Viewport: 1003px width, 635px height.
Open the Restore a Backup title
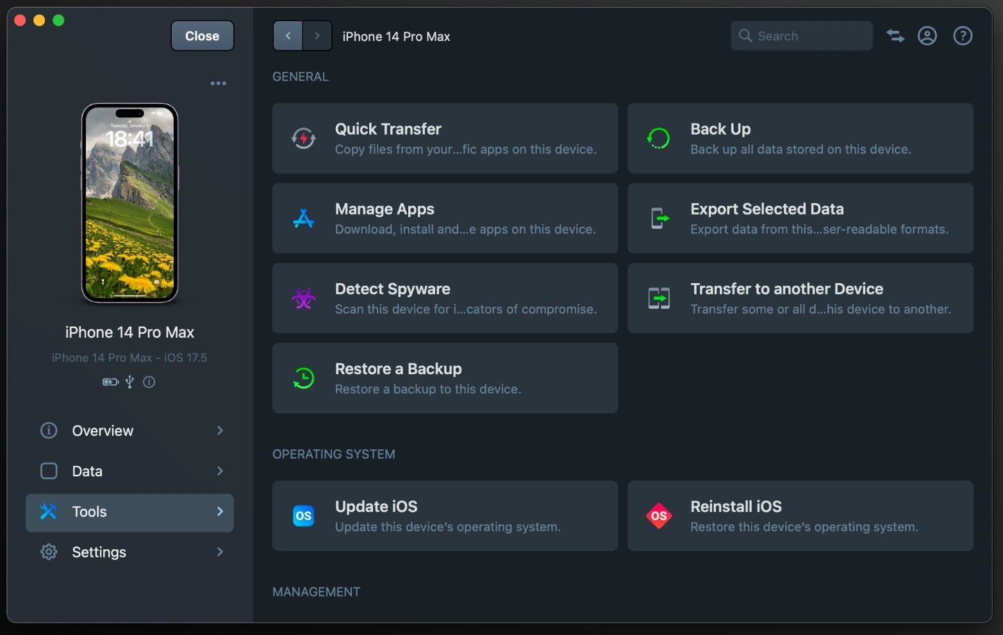pos(399,368)
